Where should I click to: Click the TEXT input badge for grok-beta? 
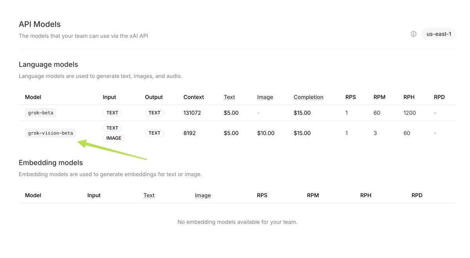(112, 113)
